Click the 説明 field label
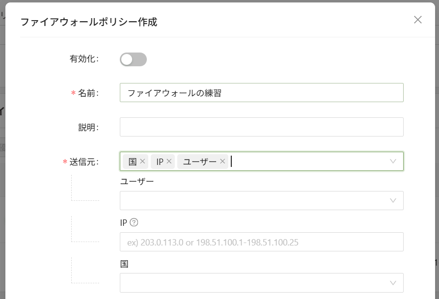The height and width of the screenshot is (299, 439). click(88, 127)
